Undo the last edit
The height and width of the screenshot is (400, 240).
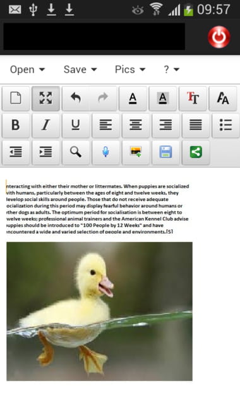(76, 98)
